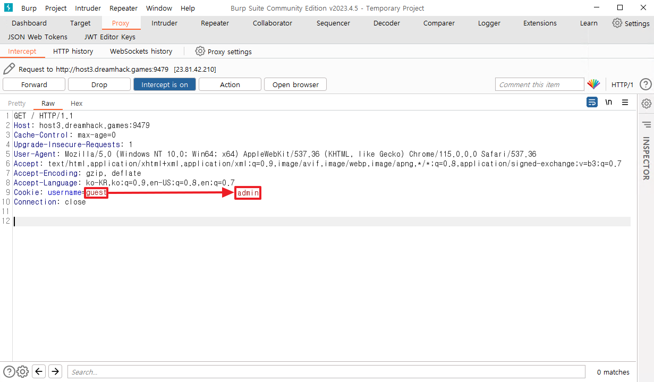Switch to the Repeater tab
Image resolution: width=654 pixels, height=382 pixels.
coord(215,23)
